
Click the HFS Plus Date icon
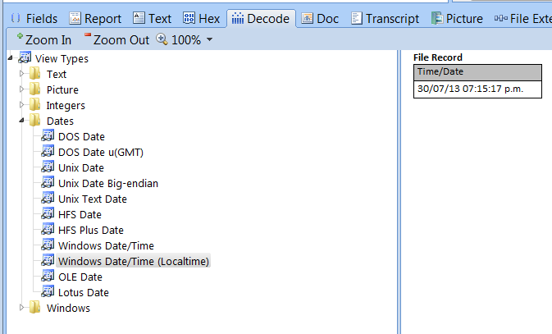point(48,229)
